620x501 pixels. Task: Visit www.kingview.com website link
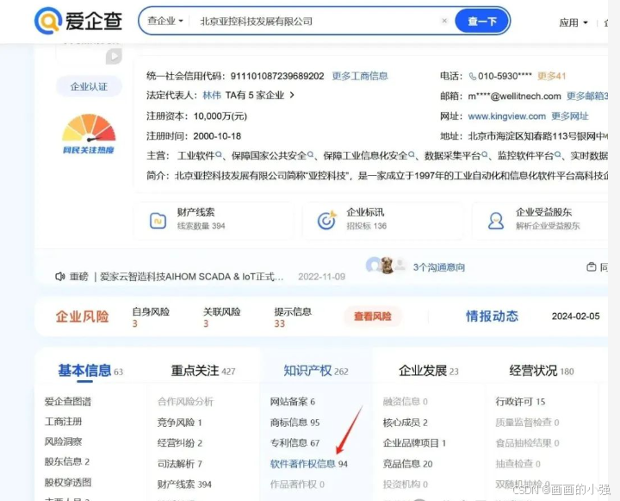(506, 116)
